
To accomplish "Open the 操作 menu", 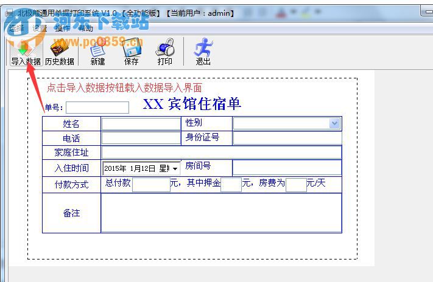I will tap(62, 28).
